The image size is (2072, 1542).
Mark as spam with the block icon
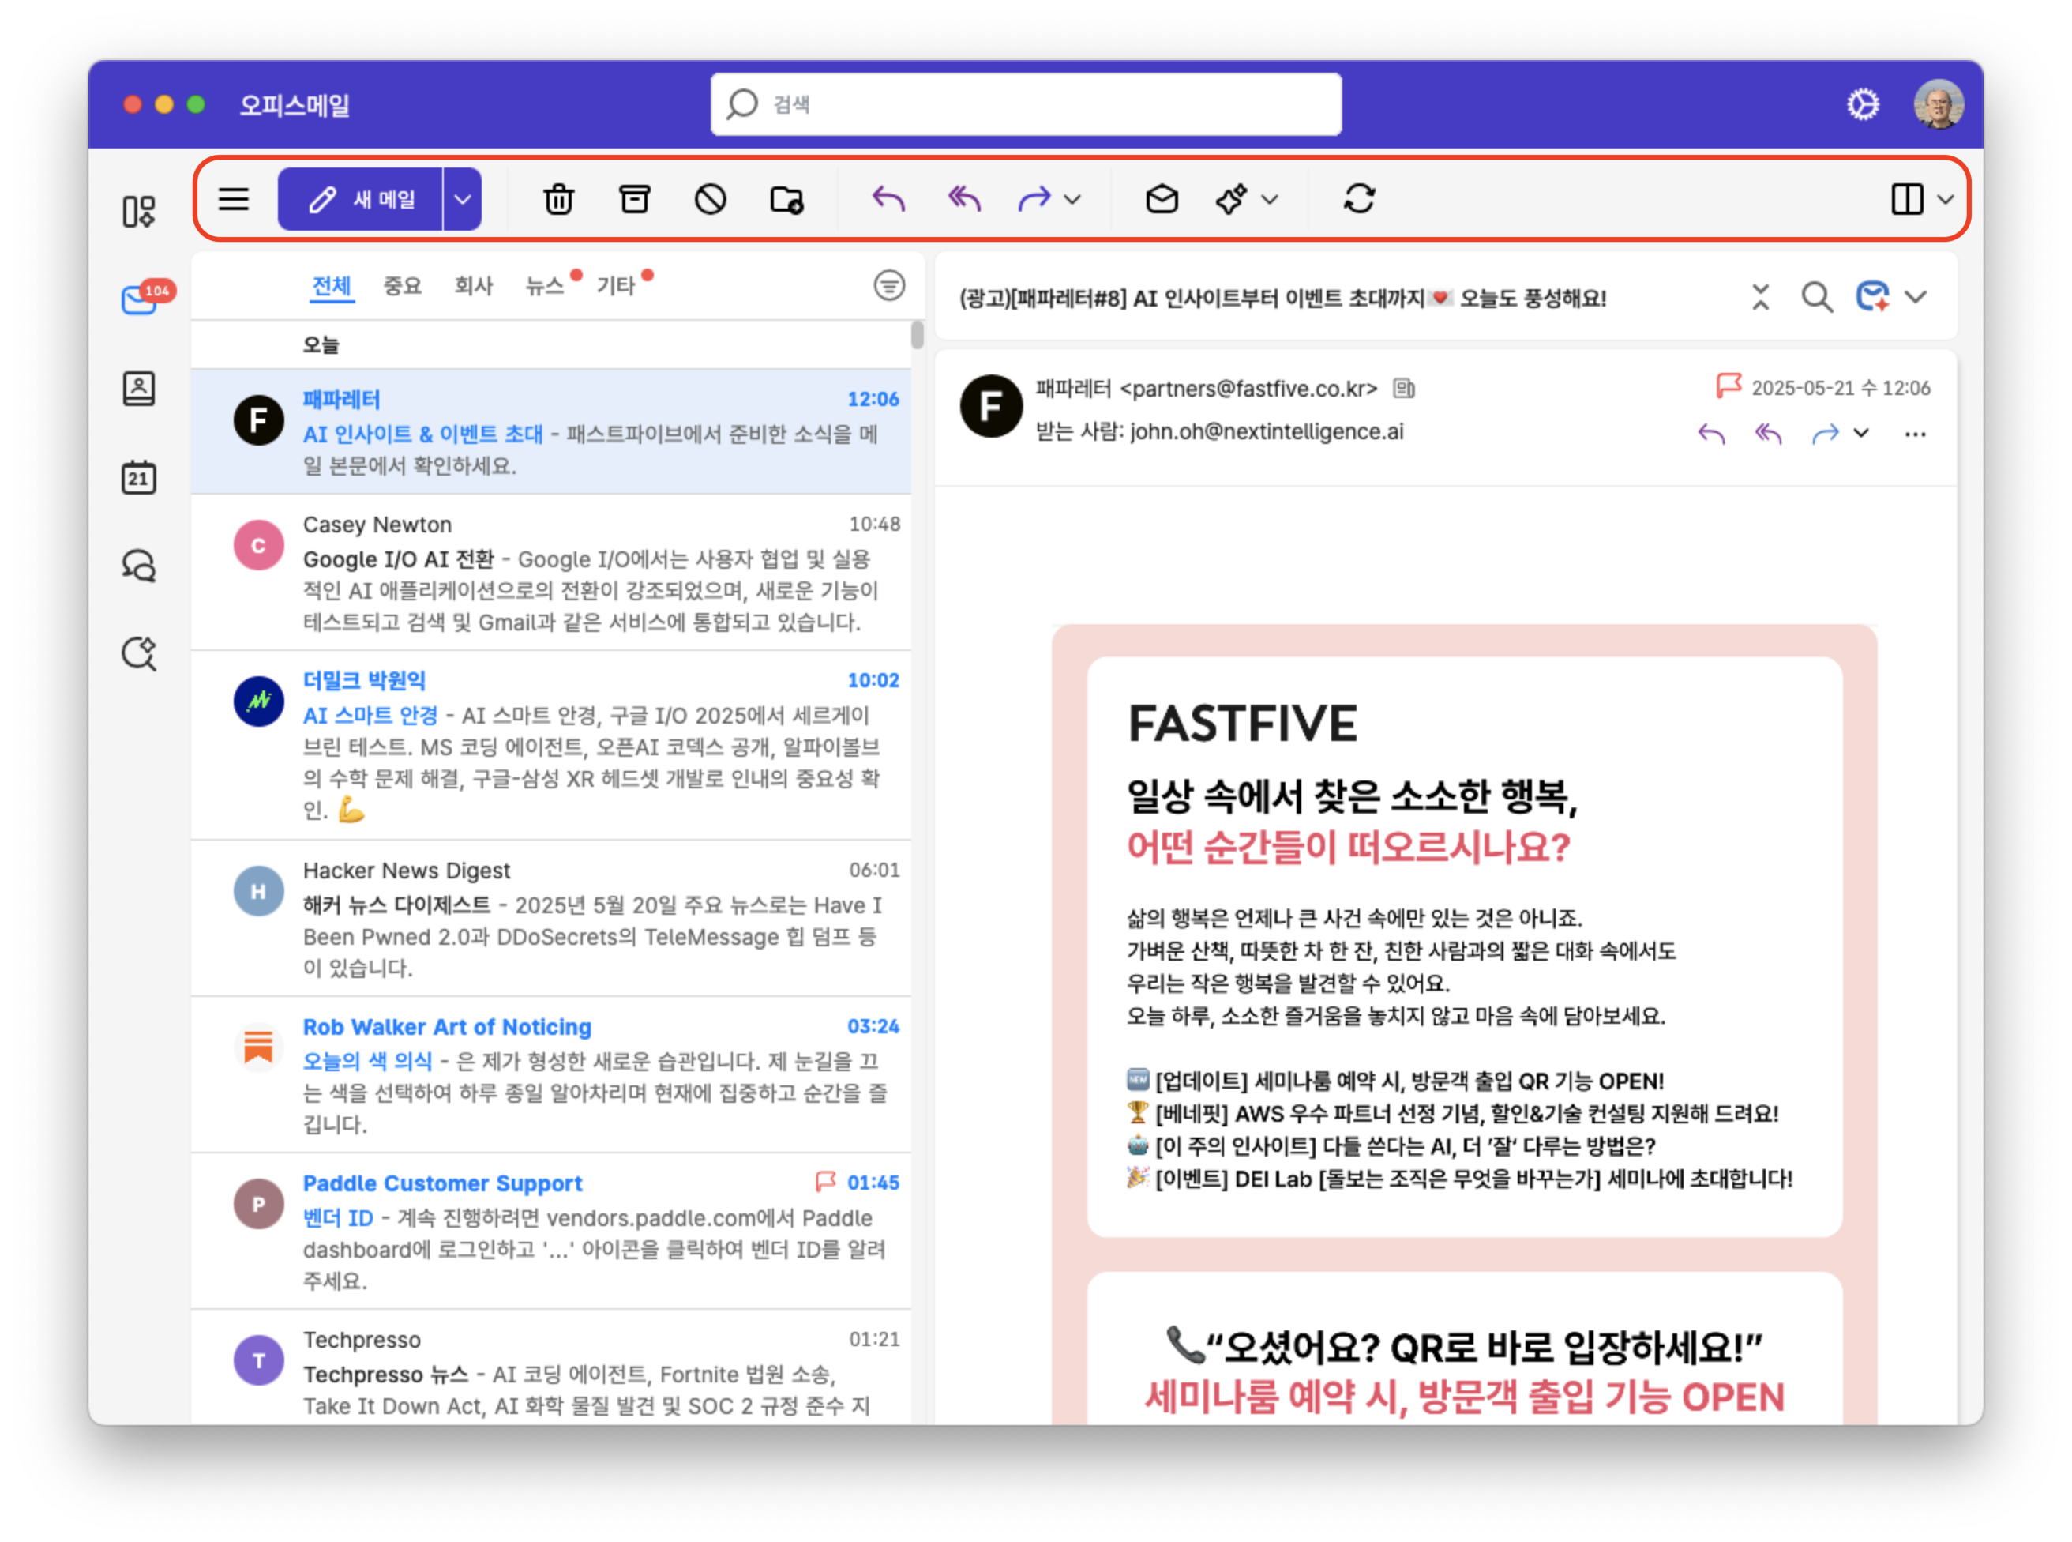tap(711, 199)
